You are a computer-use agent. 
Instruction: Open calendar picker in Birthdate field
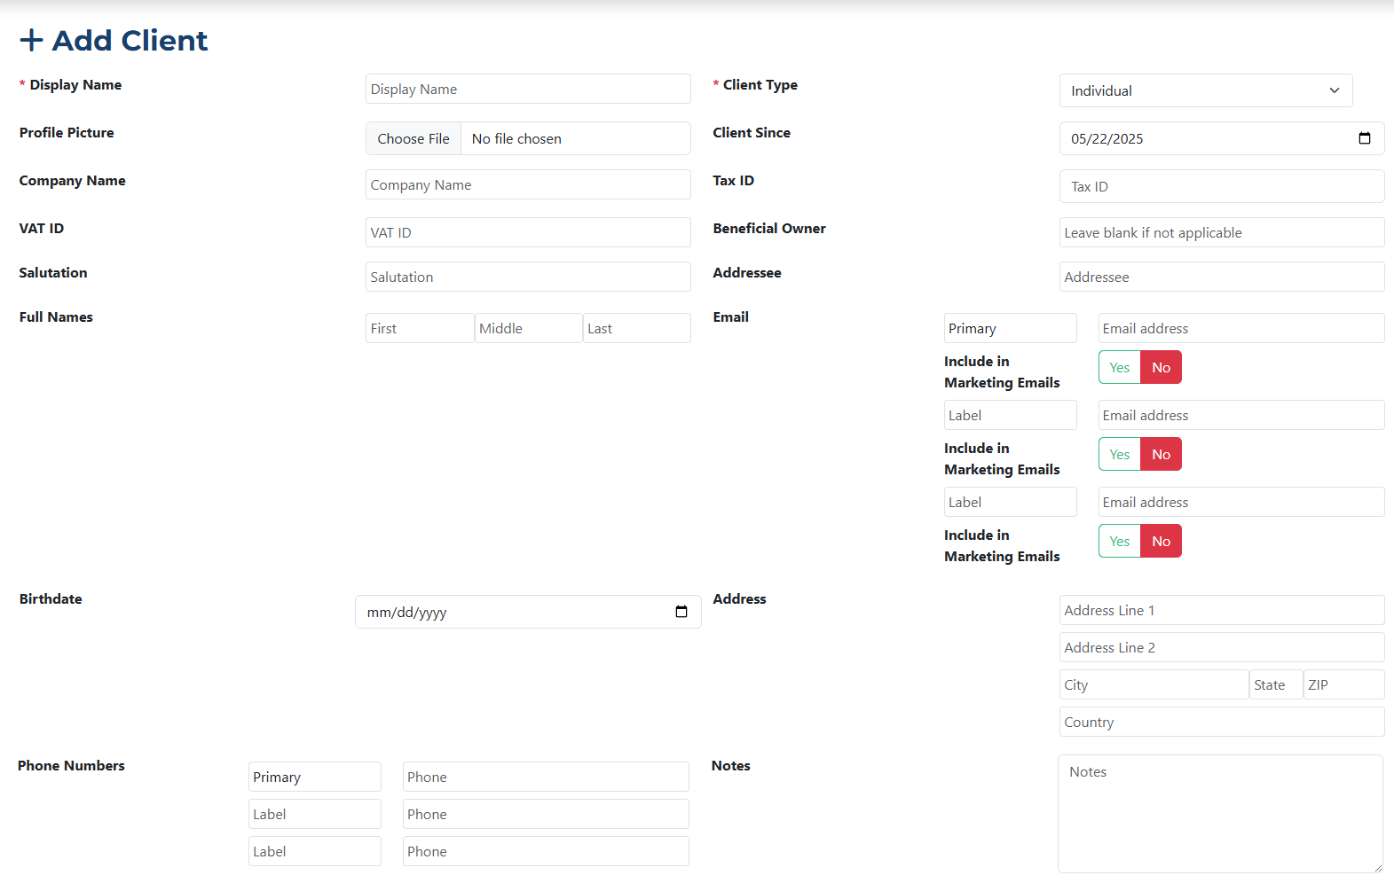tap(681, 612)
